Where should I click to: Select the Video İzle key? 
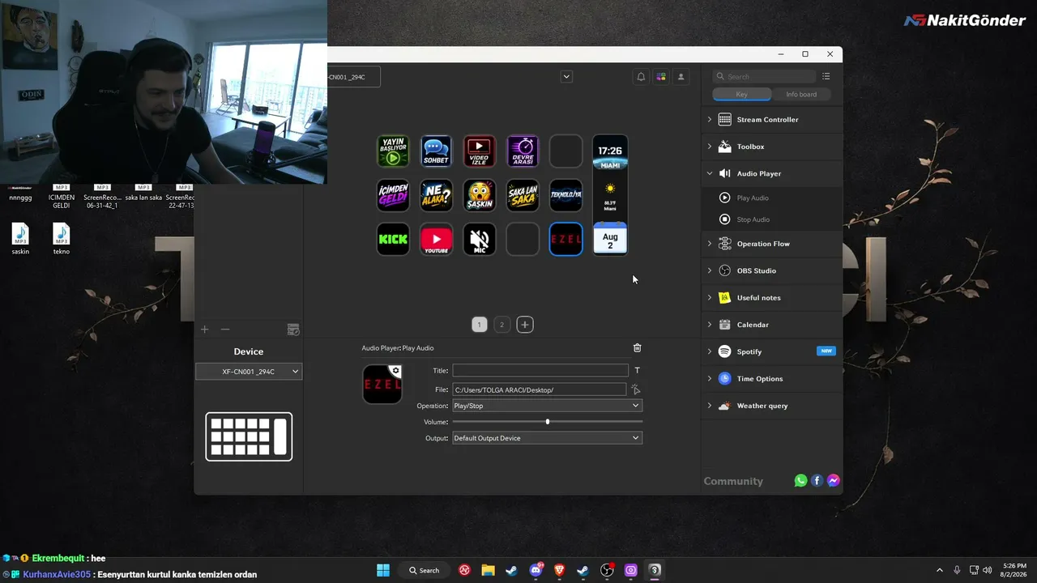pyautogui.click(x=480, y=151)
